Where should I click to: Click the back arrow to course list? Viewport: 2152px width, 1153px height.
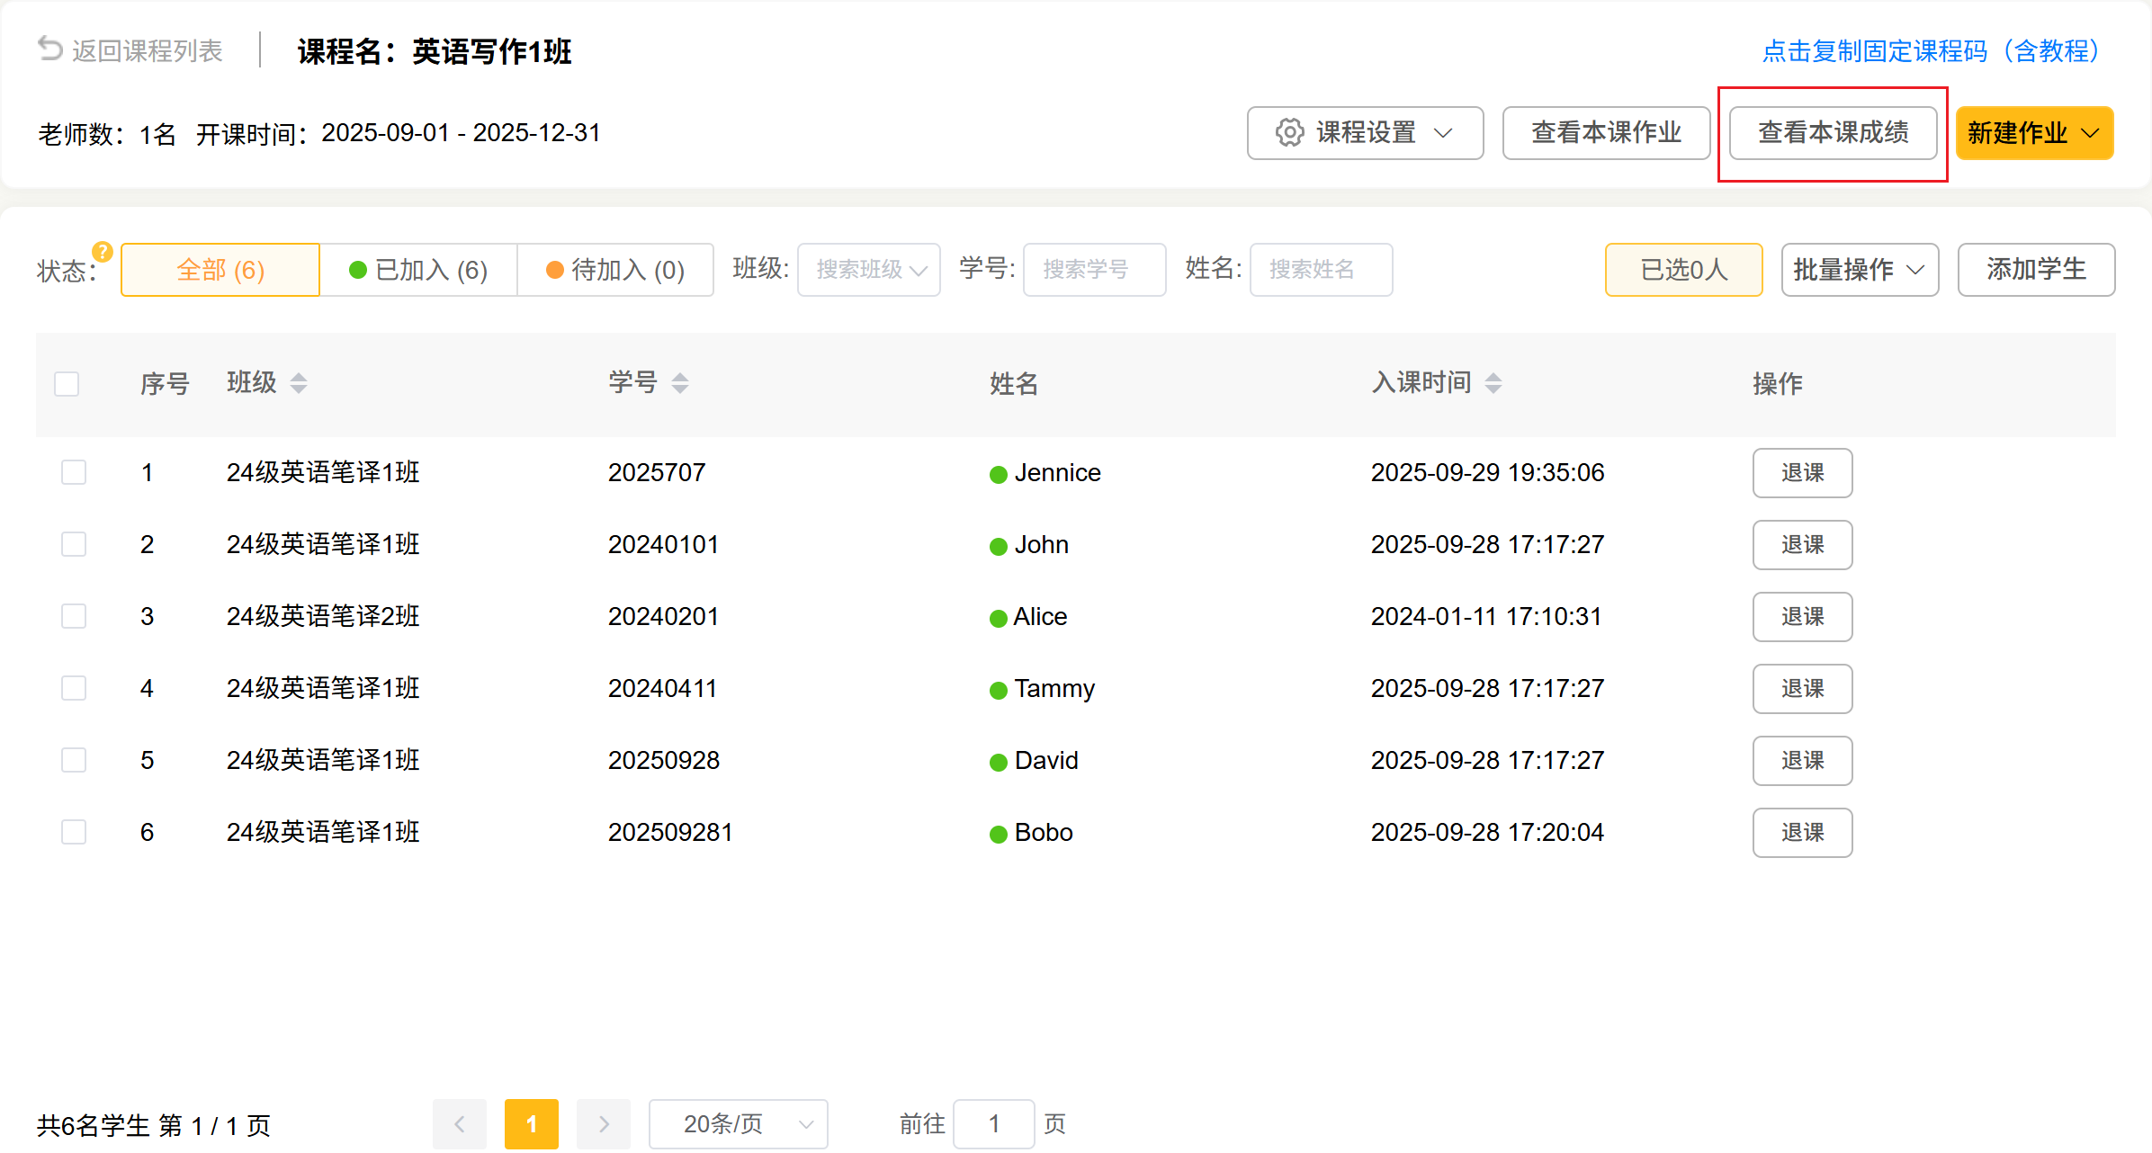[x=50, y=49]
